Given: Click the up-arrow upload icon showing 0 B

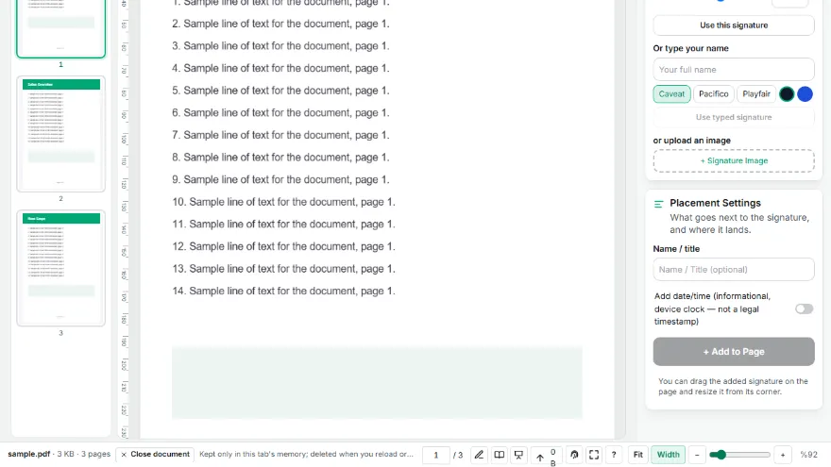Looking at the screenshot, I should click(x=546, y=456).
